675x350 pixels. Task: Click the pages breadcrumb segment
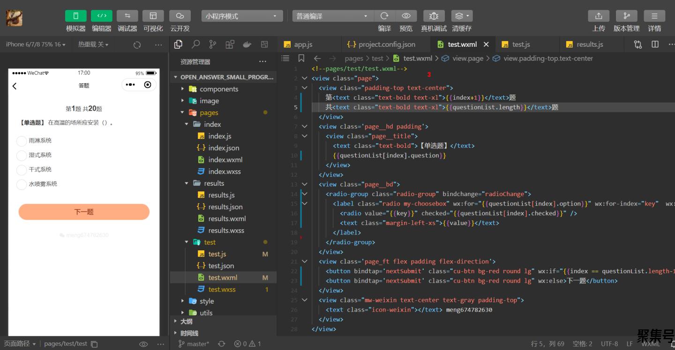point(354,58)
